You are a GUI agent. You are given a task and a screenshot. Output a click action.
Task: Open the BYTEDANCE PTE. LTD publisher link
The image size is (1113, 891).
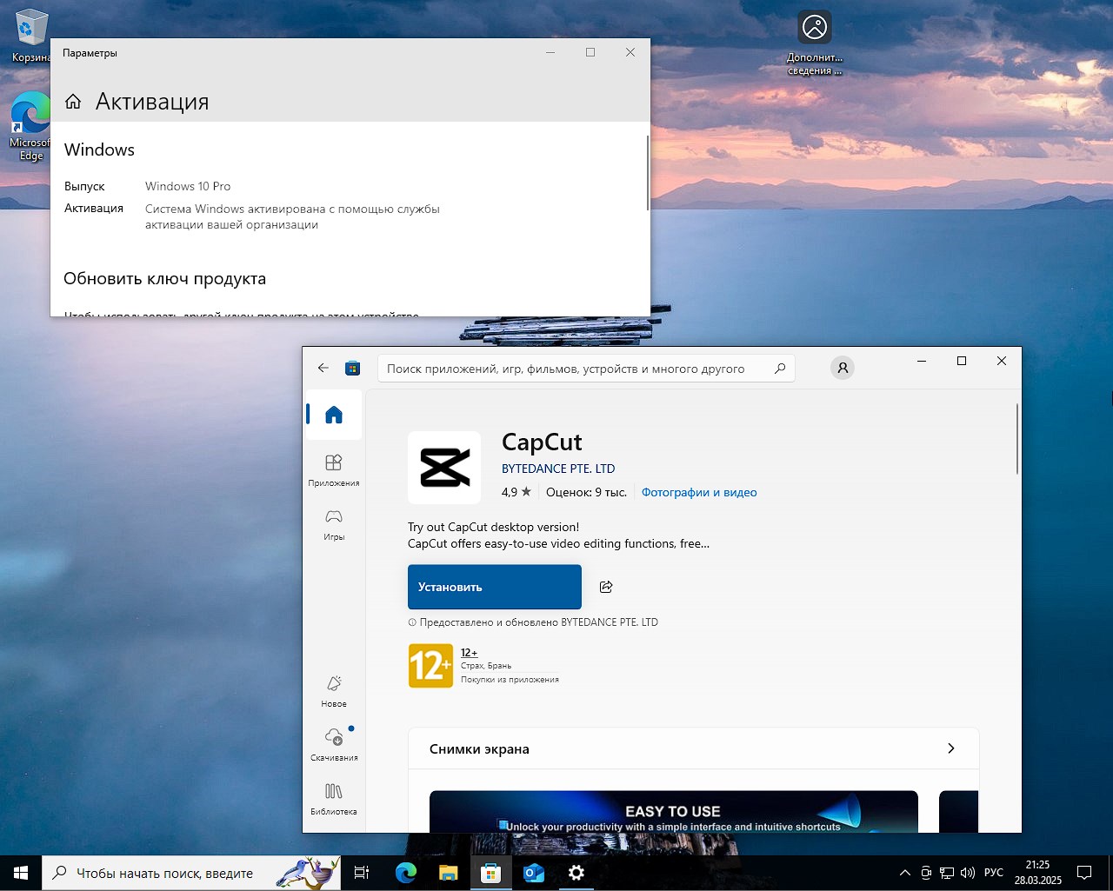[x=558, y=469]
